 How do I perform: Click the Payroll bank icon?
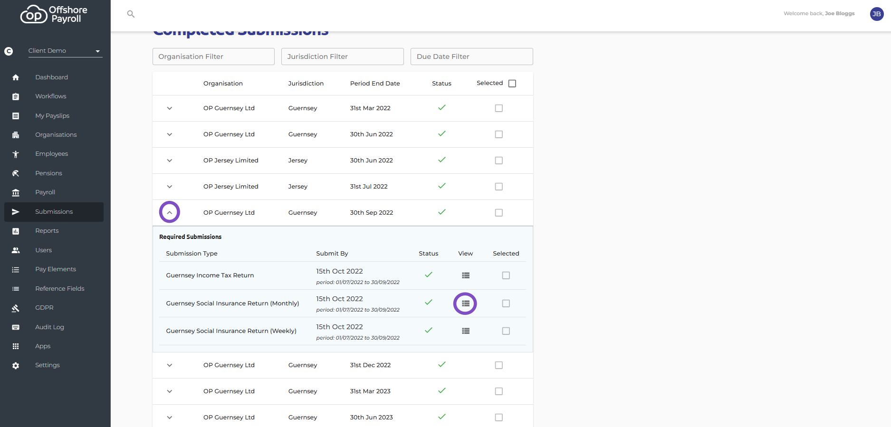[x=16, y=192]
